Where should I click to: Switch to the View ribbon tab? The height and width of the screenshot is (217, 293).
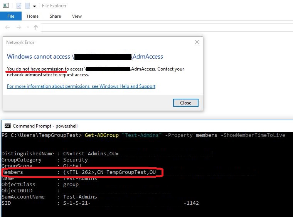[77, 16]
